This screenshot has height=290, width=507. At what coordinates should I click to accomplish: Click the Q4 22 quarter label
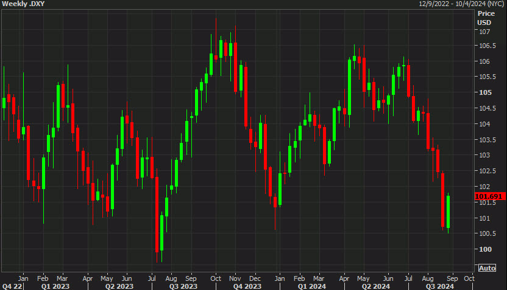click(x=12, y=286)
